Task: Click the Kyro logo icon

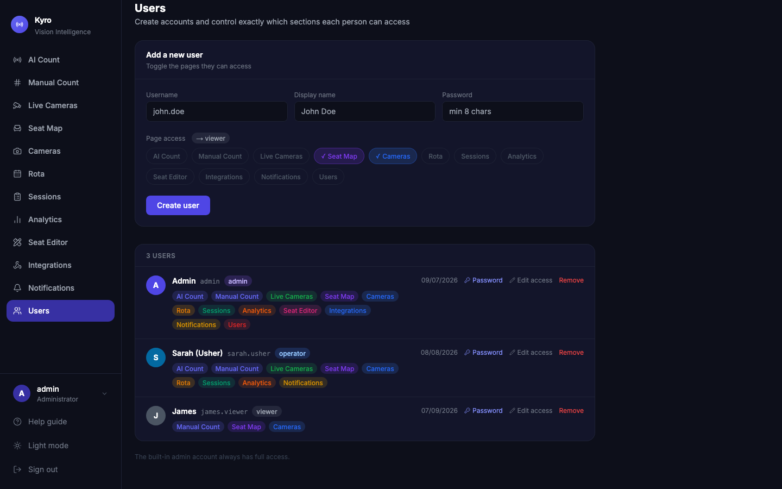Action: pyautogui.click(x=20, y=24)
